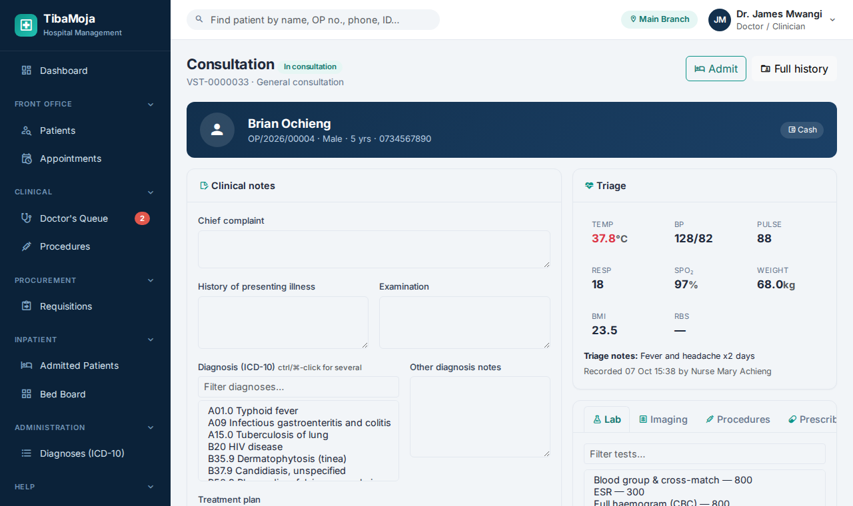Click the Filter tests input
Viewport: 853px width, 506px height.
(x=704, y=454)
